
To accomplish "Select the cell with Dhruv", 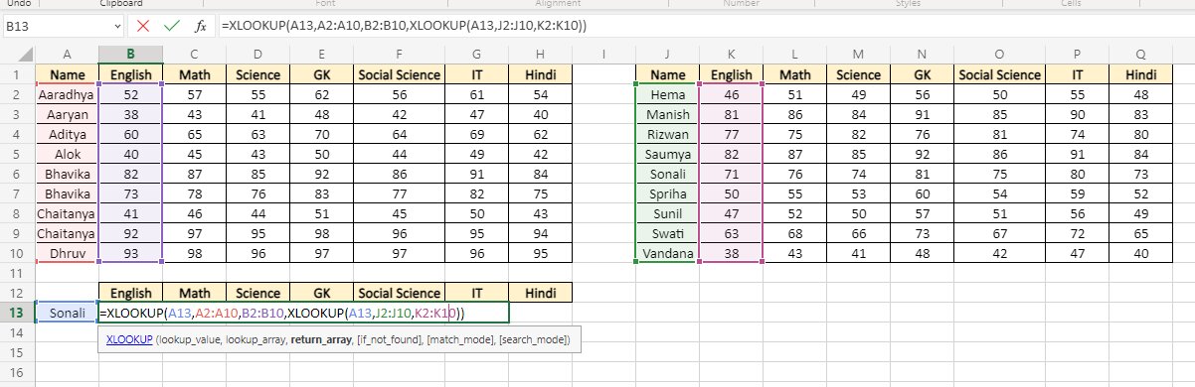I will (67, 253).
